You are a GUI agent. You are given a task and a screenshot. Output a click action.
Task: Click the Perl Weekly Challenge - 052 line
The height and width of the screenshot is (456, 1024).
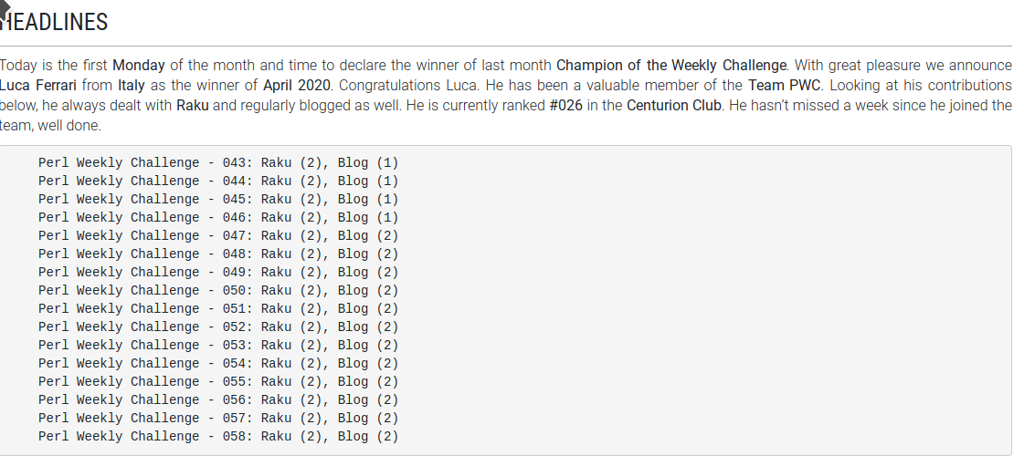click(x=218, y=327)
